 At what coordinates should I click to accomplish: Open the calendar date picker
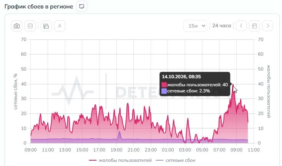(x=254, y=26)
